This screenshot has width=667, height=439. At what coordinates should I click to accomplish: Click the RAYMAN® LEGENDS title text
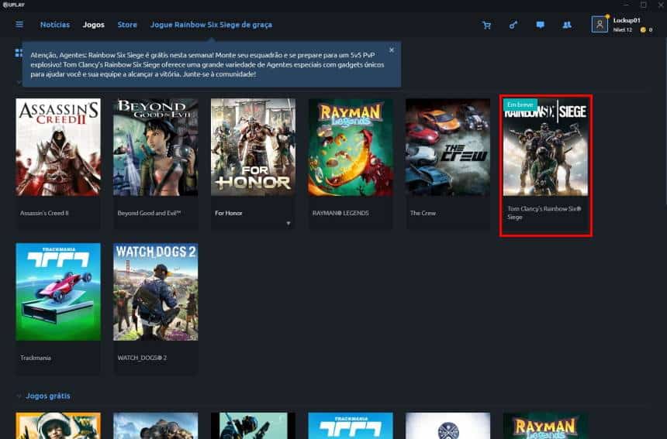tap(340, 213)
